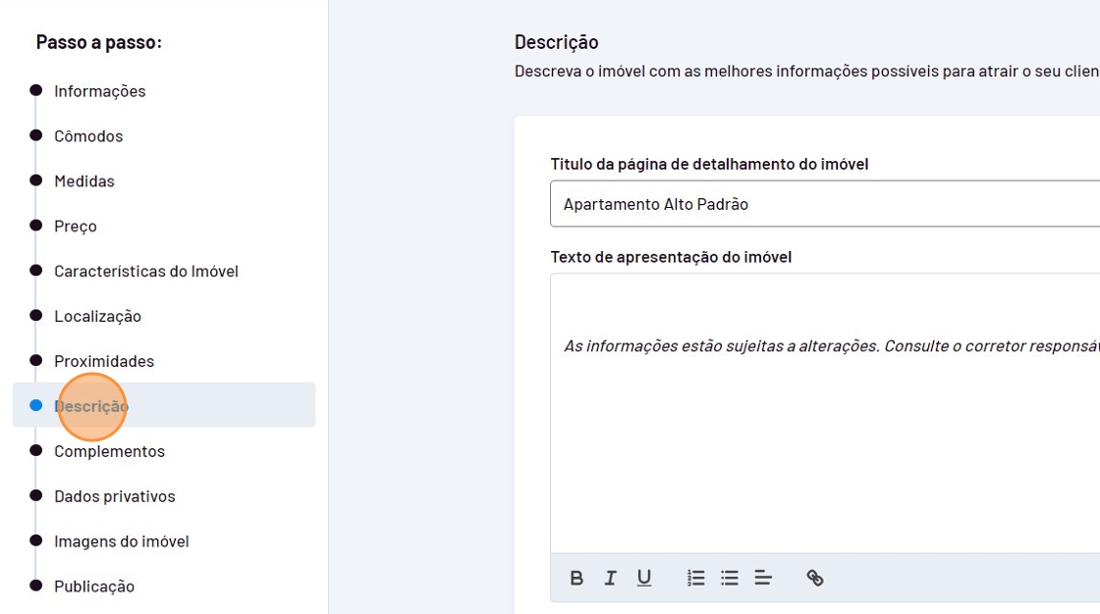Insert a numbered list in the editor
Viewport: 1100px width, 614px height.
[696, 578]
